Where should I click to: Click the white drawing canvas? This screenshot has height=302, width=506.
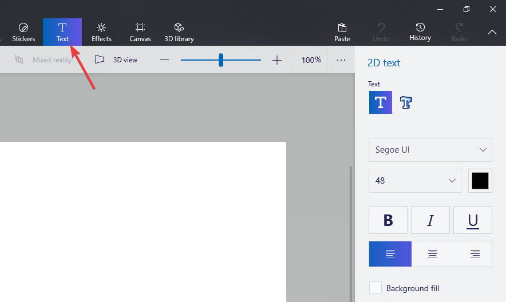pos(143,222)
